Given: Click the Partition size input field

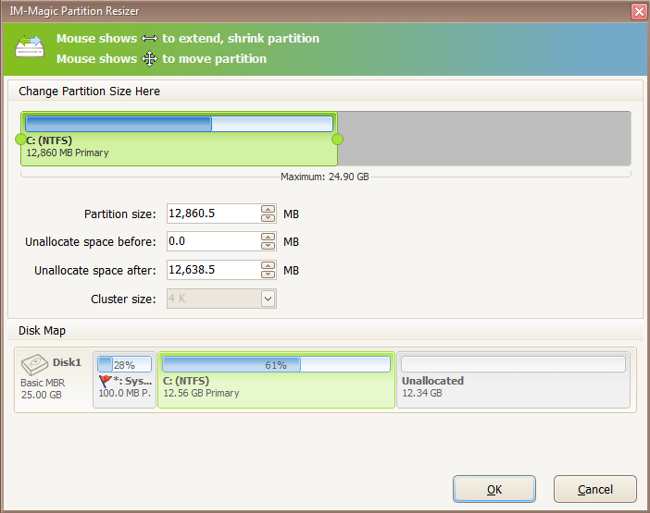Looking at the screenshot, I should coord(214,214).
